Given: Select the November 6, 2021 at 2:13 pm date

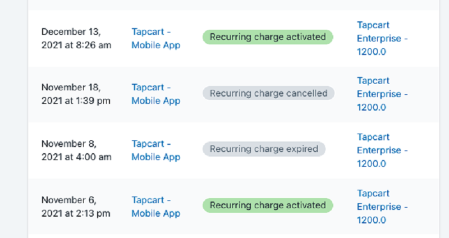Looking at the screenshot, I should (76, 207).
